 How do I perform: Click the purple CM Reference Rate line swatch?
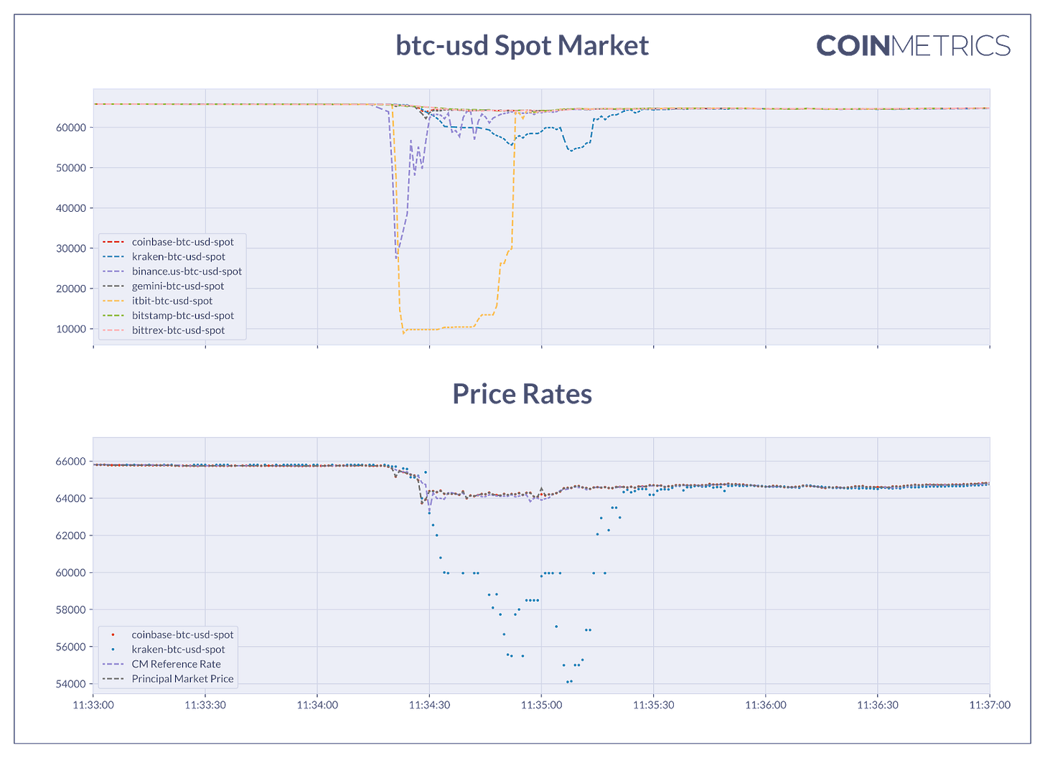[113, 664]
